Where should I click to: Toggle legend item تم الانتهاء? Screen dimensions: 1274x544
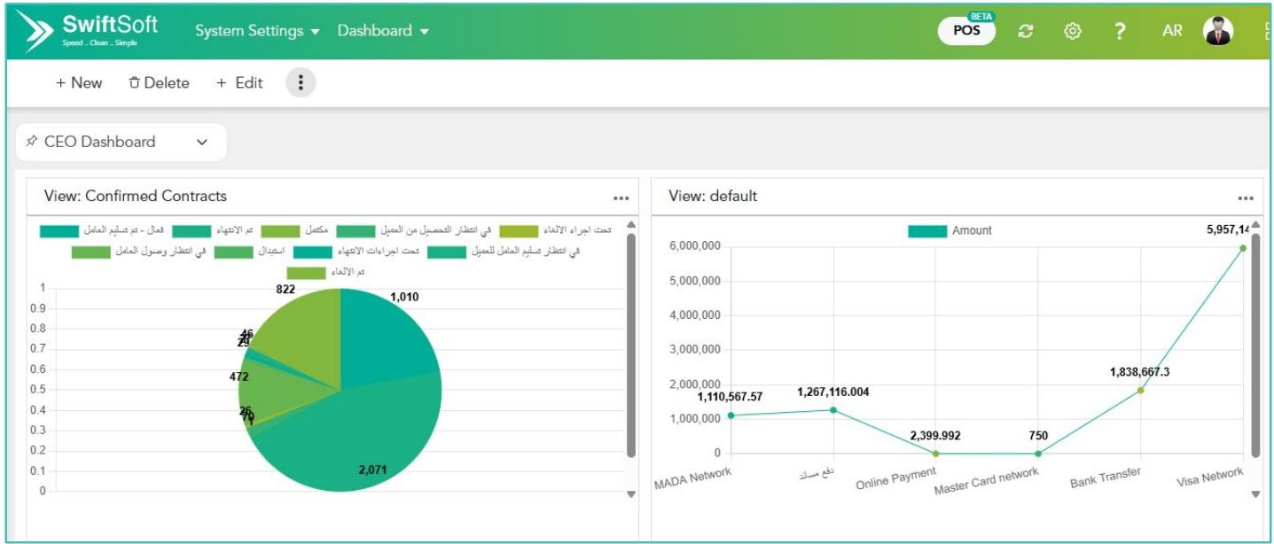coord(213,230)
